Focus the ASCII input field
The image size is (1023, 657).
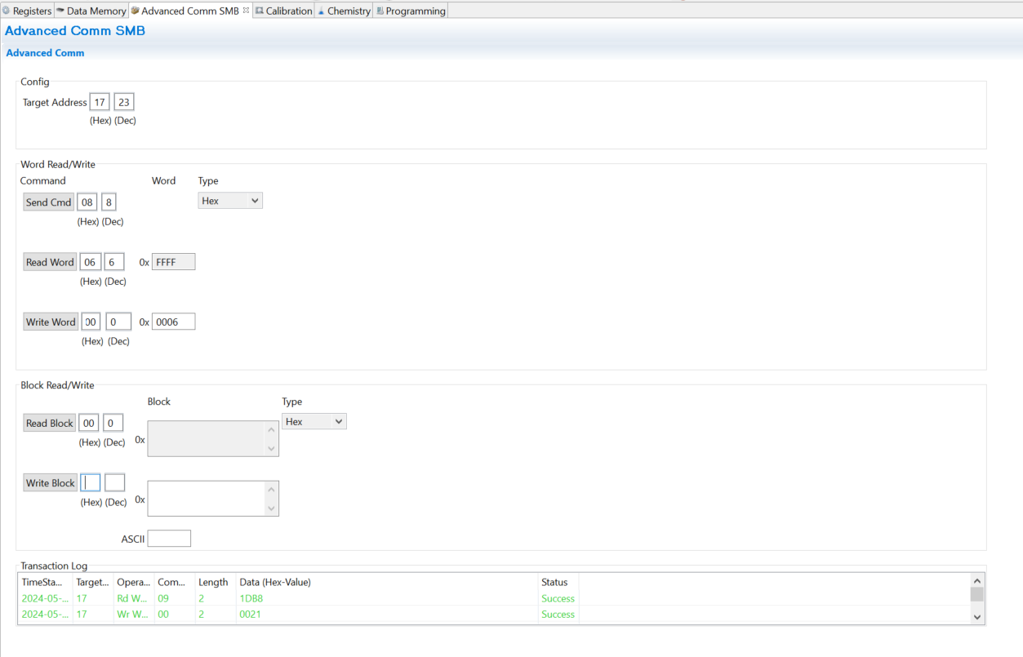pyautogui.click(x=169, y=539)
